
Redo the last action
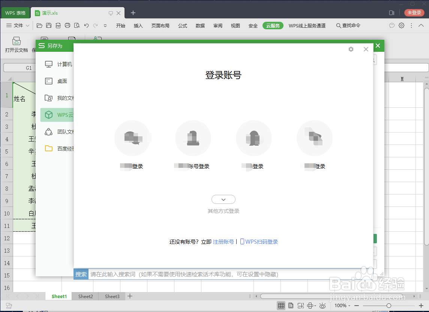click(x=96, y=26)
